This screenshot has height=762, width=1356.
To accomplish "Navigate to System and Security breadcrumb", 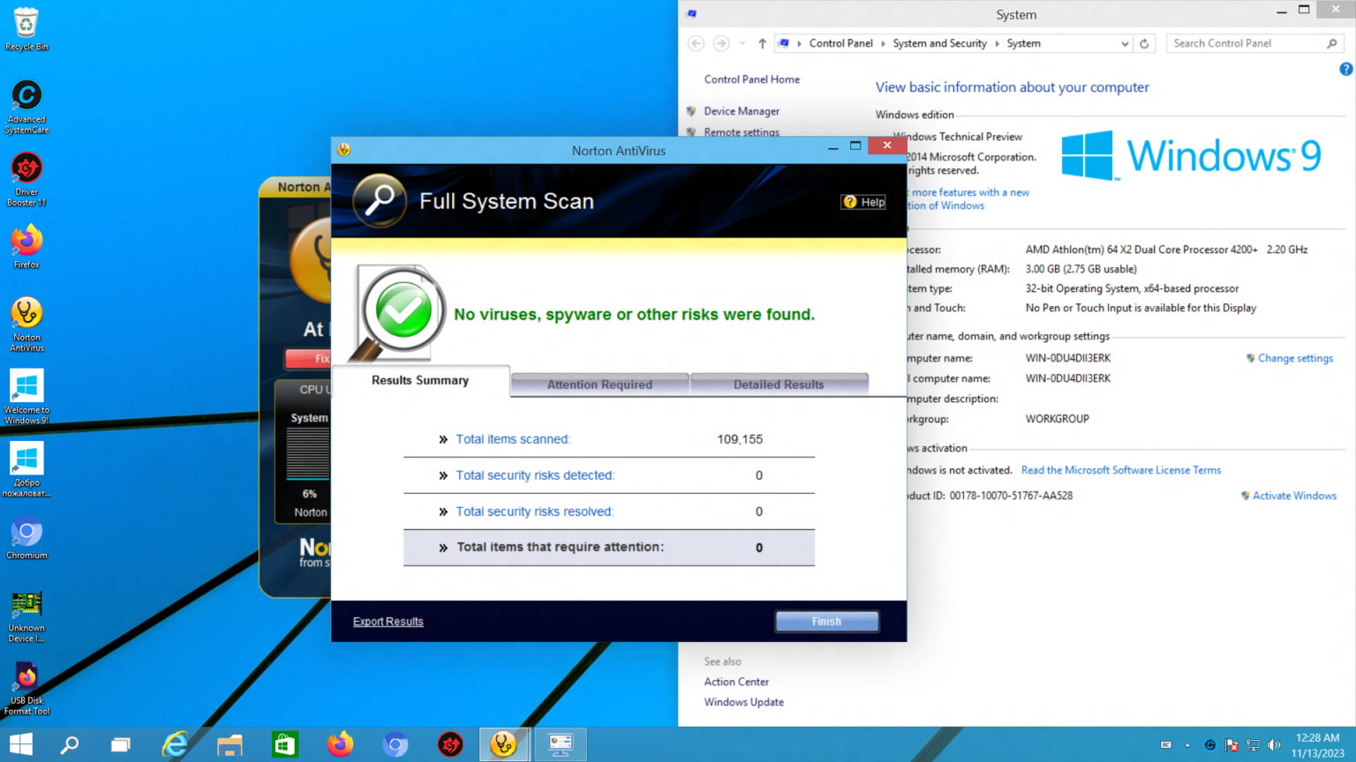I will [x=939, y=42].
